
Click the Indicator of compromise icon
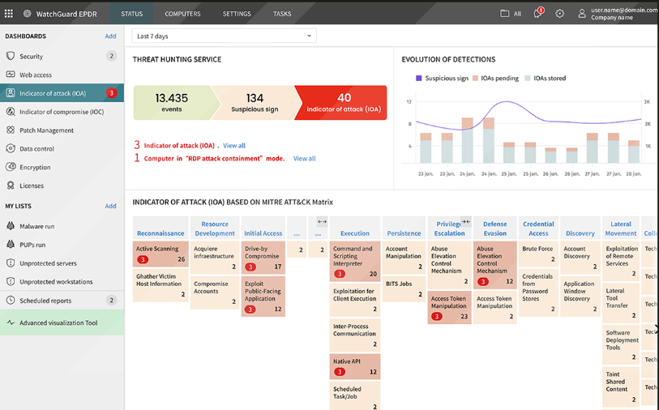click(x=11, y=111)
